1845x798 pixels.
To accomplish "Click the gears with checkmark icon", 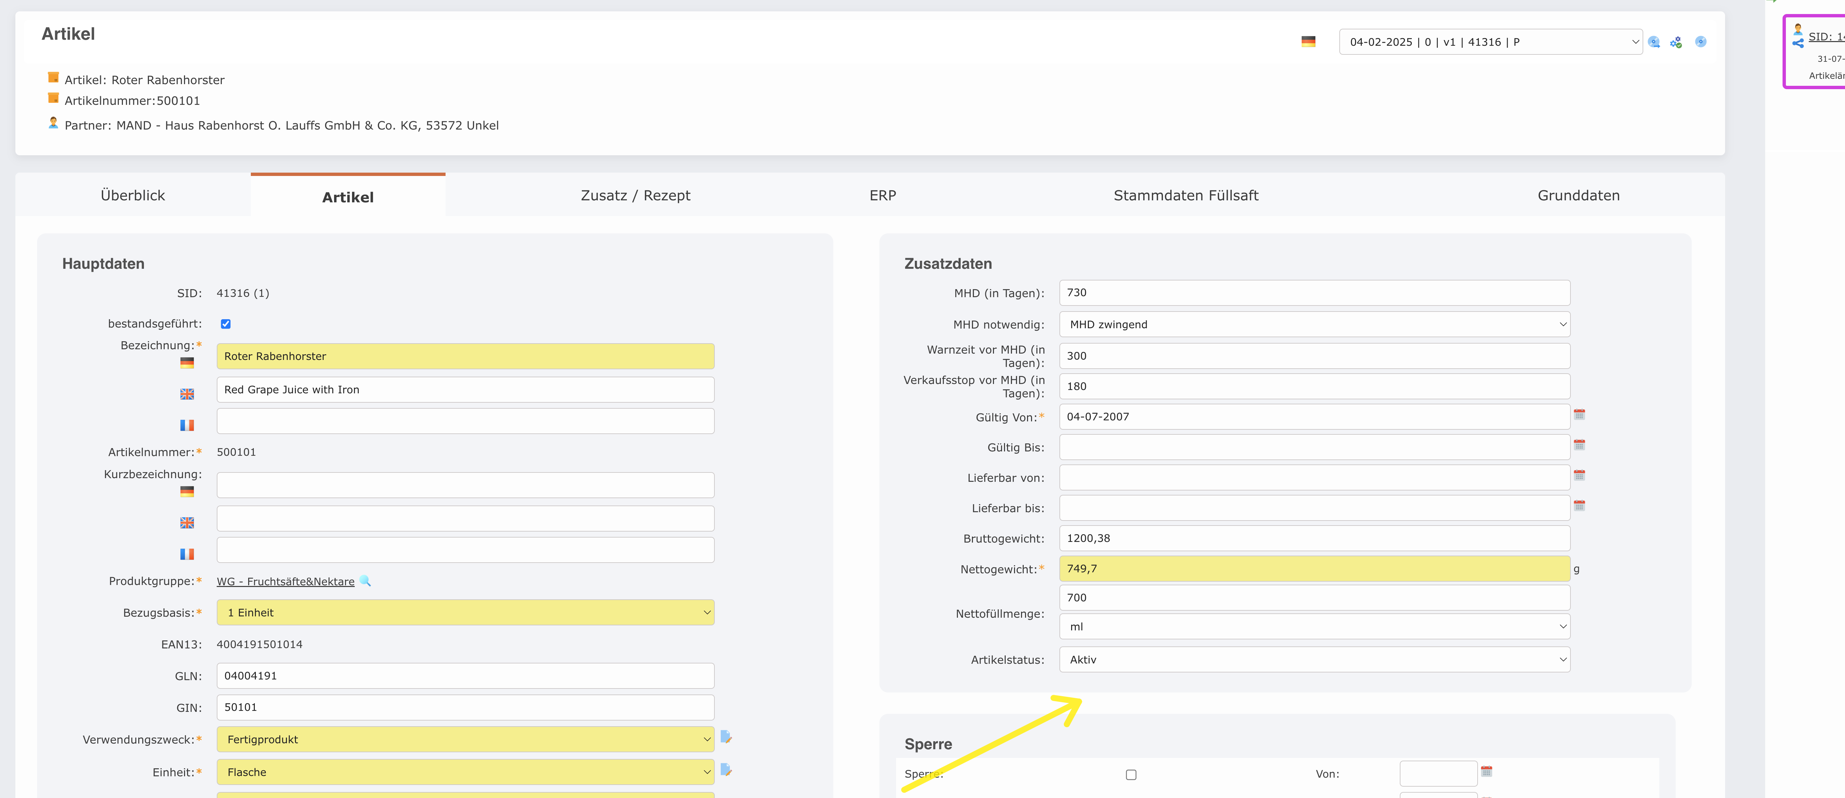I will [1676, 42].
